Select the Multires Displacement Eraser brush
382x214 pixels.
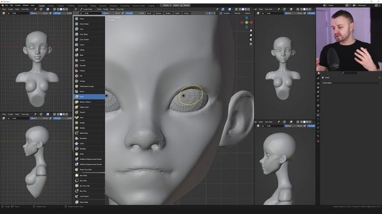tap(89, 159)
